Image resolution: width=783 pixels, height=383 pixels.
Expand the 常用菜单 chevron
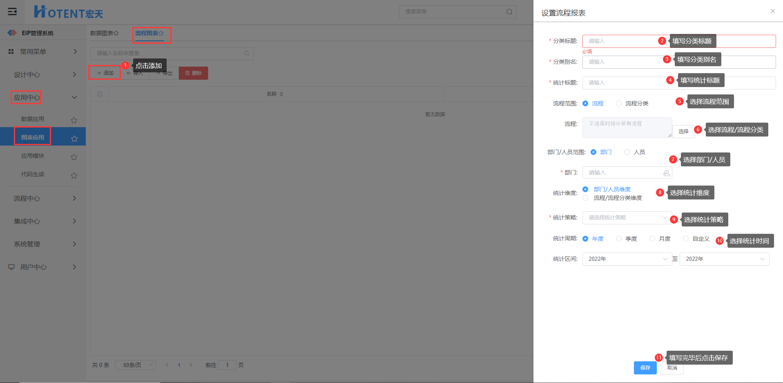point(75,52)
